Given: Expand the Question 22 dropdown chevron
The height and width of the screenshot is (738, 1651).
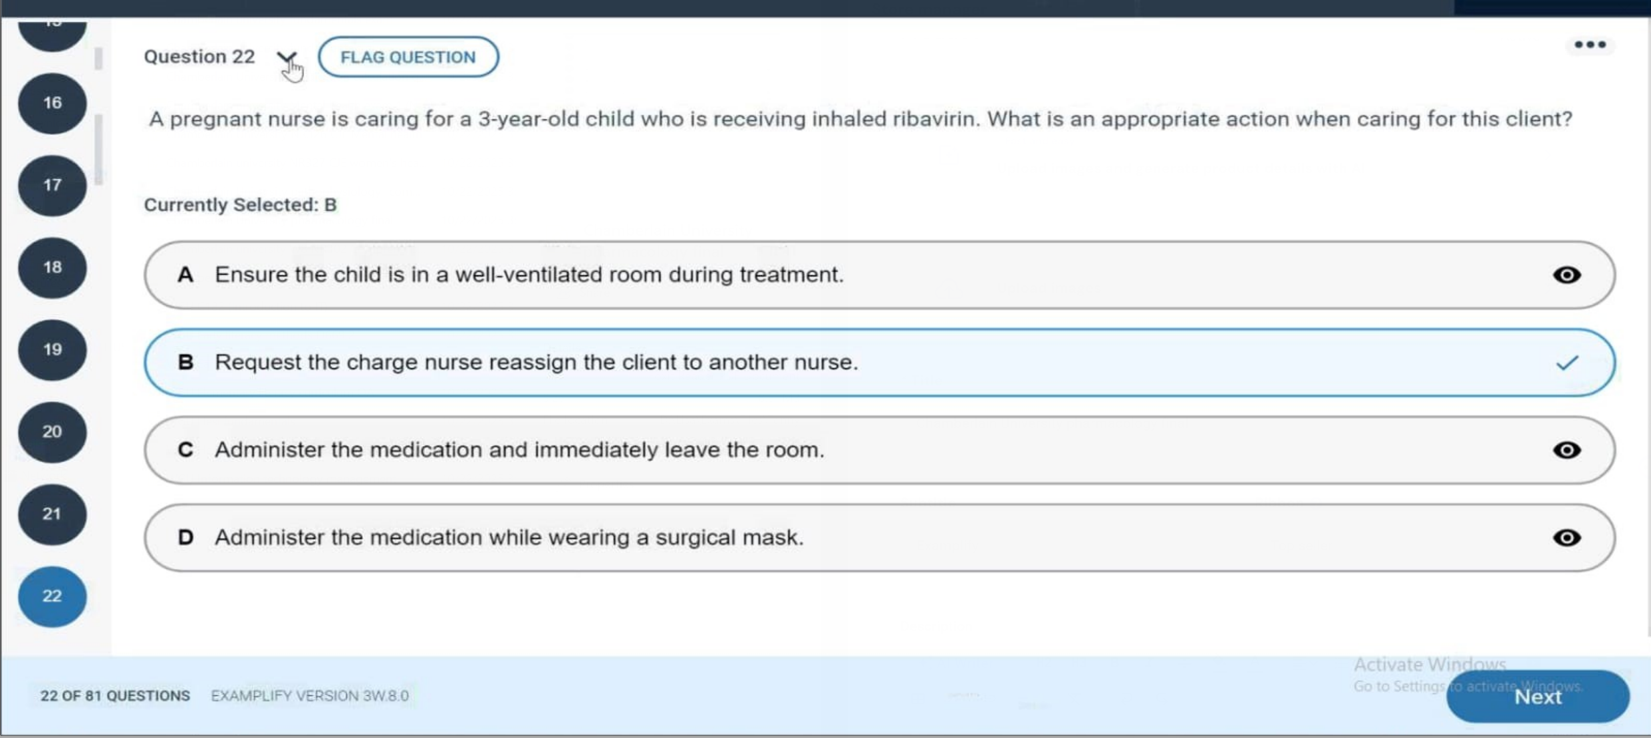Looking at the screenshot, I should pyautogui.click(x=287, y=57).
